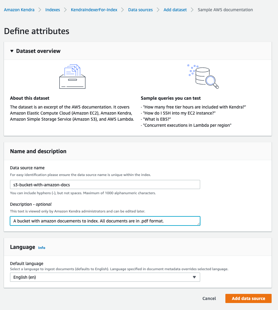This screenshot has height=310, width=278.
Task: Click "Concurrent executions in Lambda per region" query
Action: pyautogui.click(x=187, y=125)
